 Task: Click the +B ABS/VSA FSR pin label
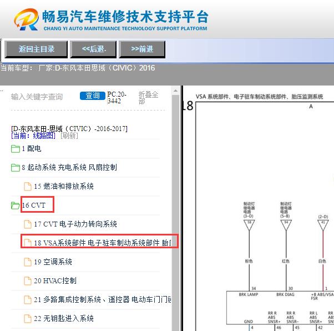point(322,297)
